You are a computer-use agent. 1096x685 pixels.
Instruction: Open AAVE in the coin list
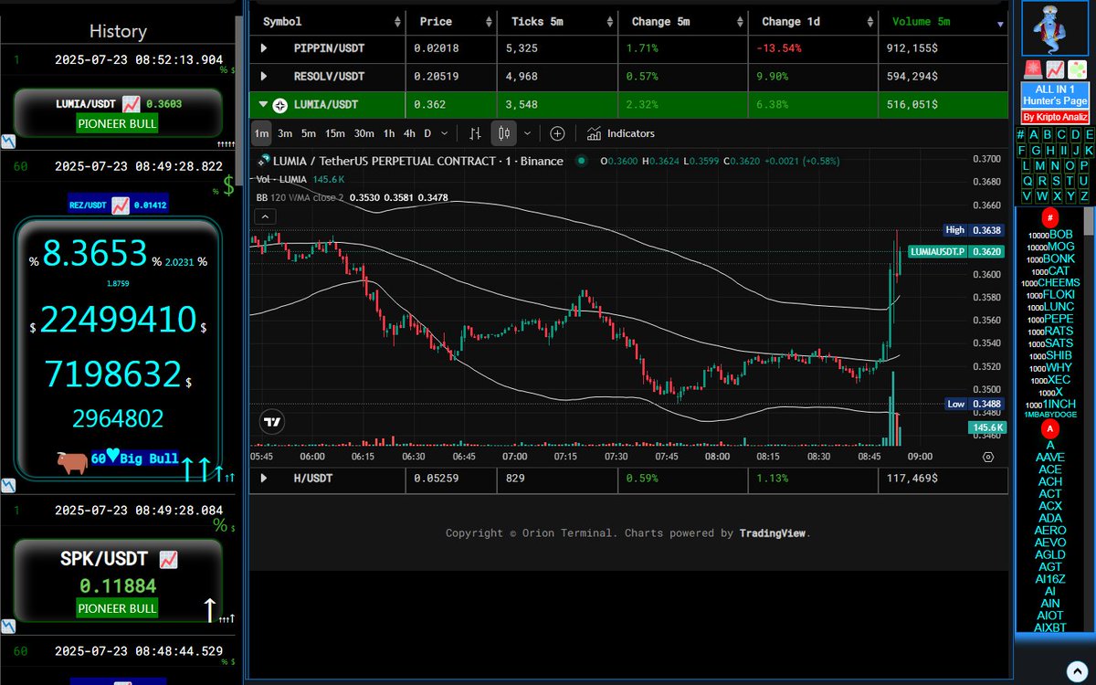[x=1050, y=457]
